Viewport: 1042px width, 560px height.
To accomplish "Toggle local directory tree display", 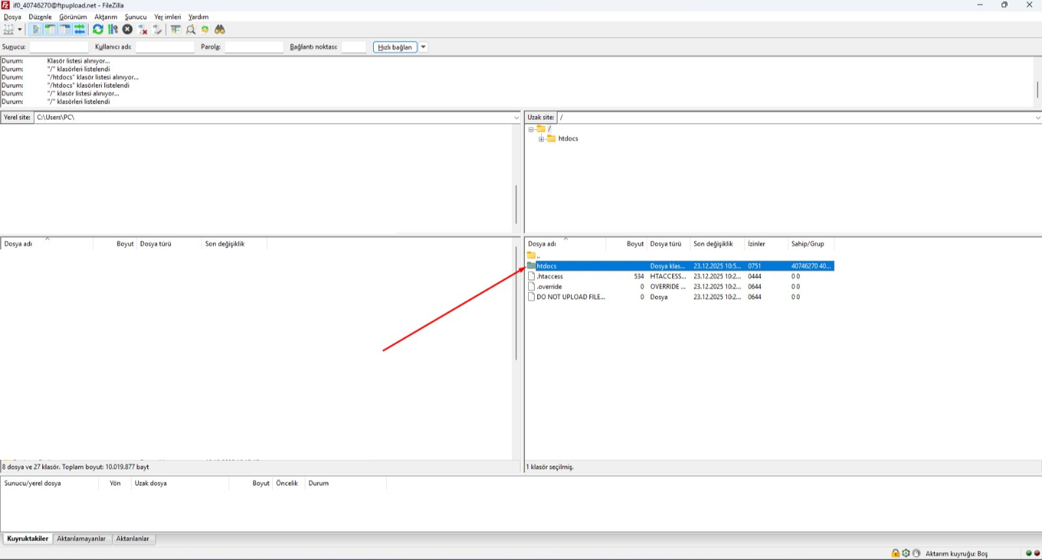I will point(50,29).
